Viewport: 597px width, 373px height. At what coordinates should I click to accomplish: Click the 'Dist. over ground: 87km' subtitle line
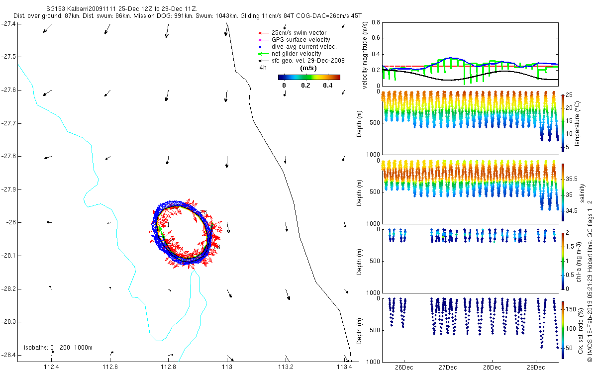[x=187, y=16]
